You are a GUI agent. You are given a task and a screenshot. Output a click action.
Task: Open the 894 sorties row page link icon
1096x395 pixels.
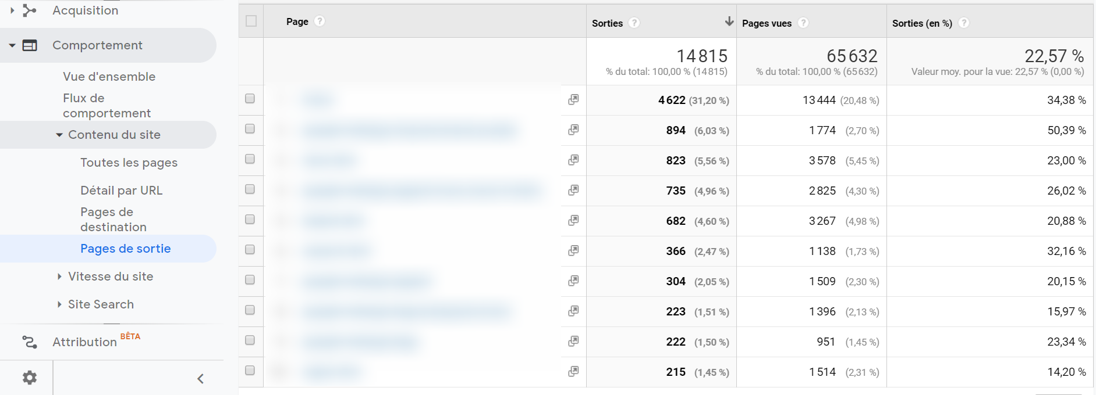(x=573, y=130)
